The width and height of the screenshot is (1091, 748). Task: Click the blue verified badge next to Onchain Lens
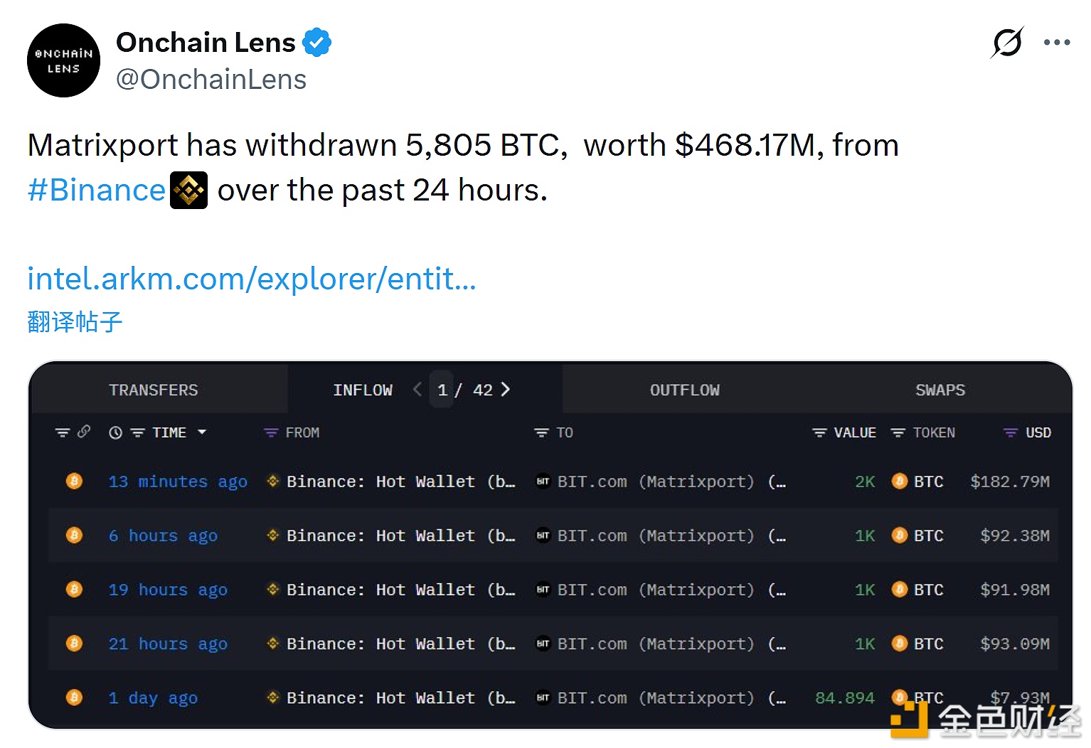click(x=316, y=42)
